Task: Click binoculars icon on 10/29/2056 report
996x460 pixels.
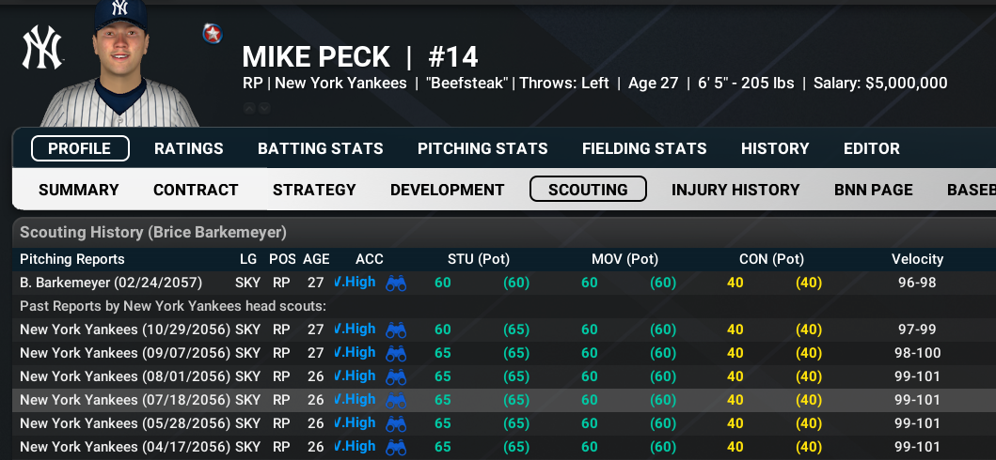Action: click(396, 330)
